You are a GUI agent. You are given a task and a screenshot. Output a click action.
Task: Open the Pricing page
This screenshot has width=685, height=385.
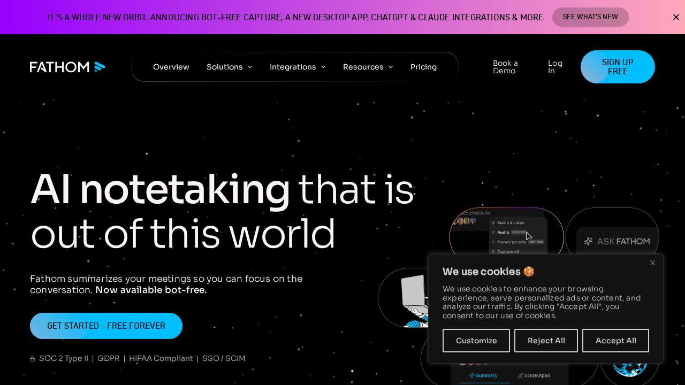423,67
